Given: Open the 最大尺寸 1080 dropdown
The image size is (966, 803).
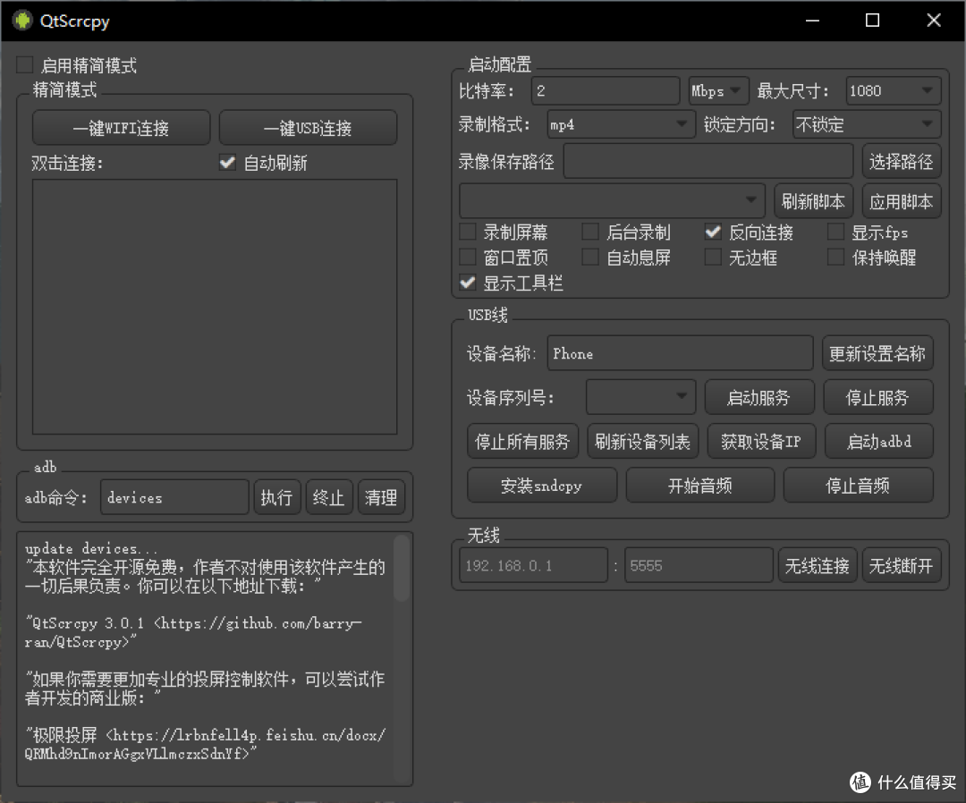Looking at the screenshot, I should click(x=894, y=91).
